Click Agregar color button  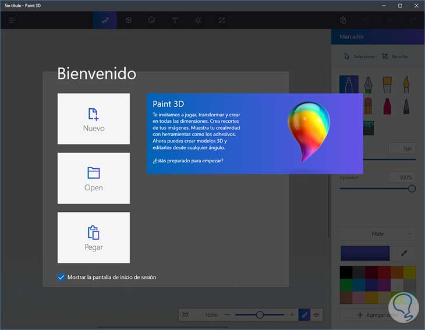[378, 315]
